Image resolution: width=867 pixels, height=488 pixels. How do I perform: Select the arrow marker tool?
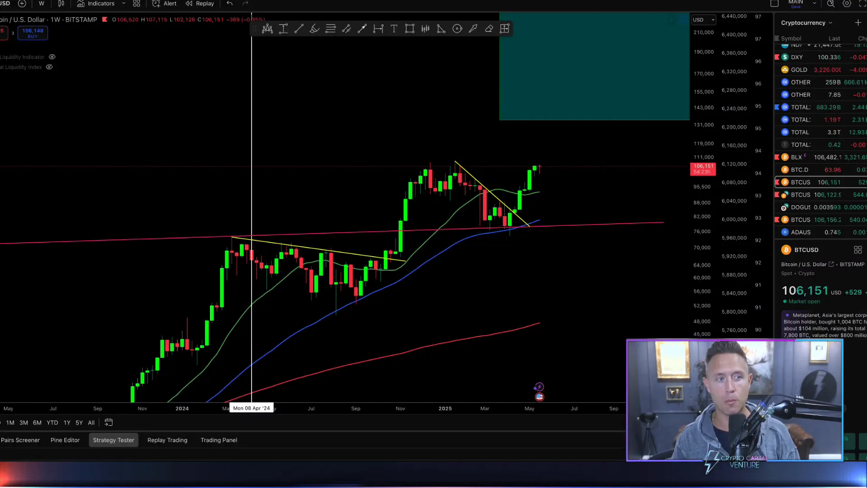tap(473, 29)
